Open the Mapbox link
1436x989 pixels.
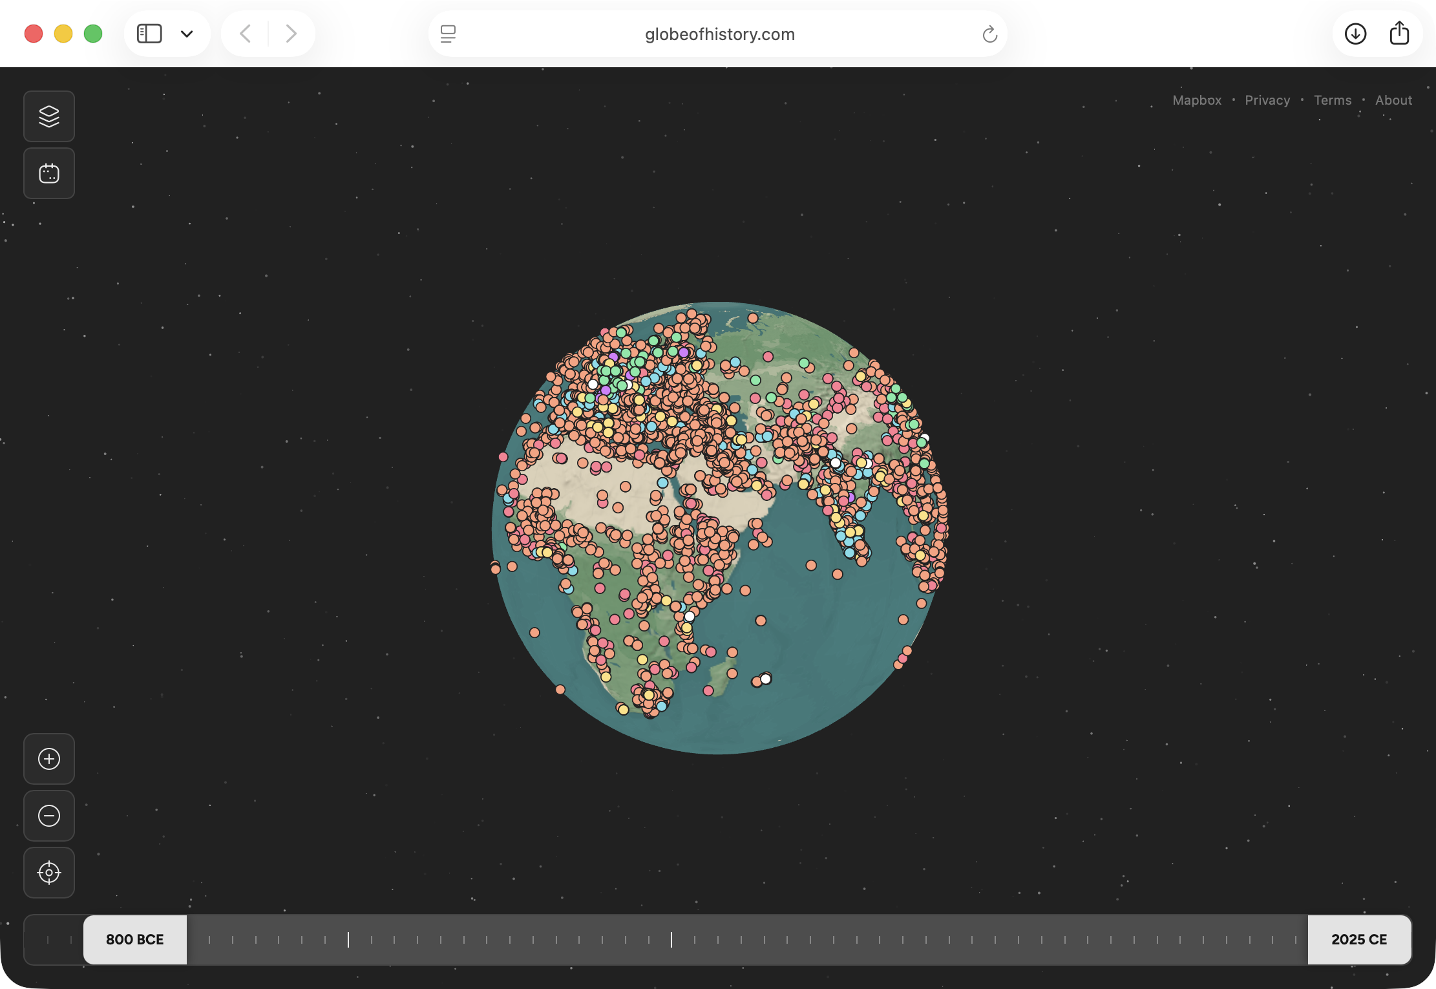tap(1197, 100)
